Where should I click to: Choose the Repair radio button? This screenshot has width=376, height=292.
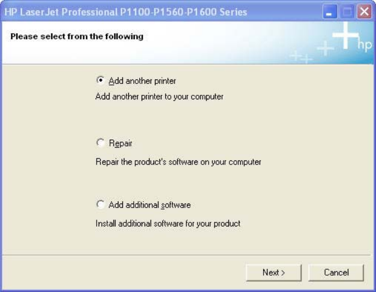(x=101, y=143)
